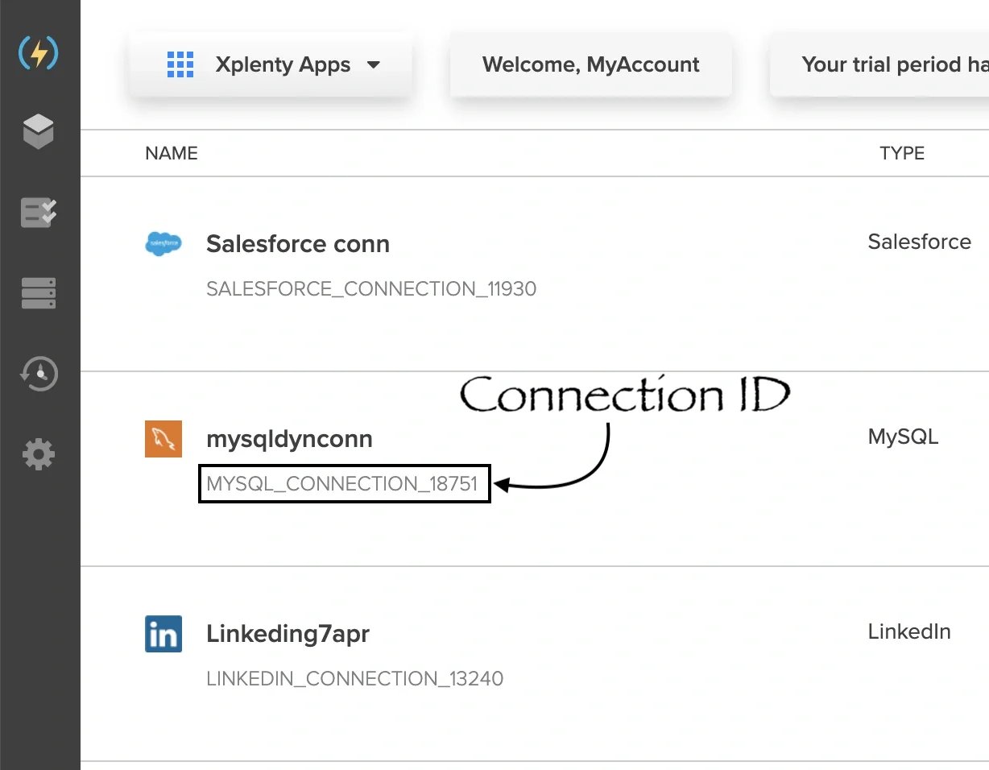This screenshot has width=989, height=770.
Task: Open the Salesforce conn connection
Action: click(x=298, y=244)
